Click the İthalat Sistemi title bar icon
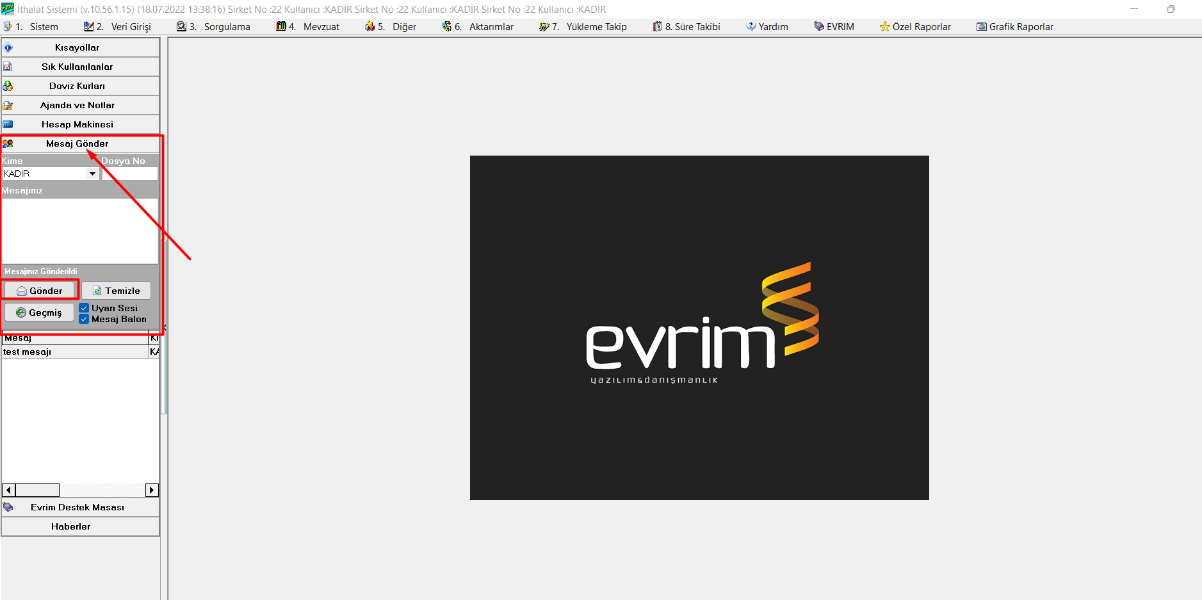 point(8,9)
